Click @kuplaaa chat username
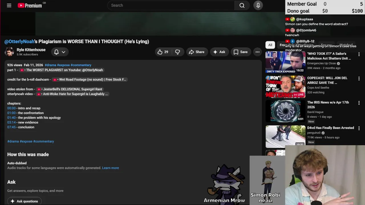Image resolution: width=365 pixels, height=205 pixels. (x=305, y=19)
